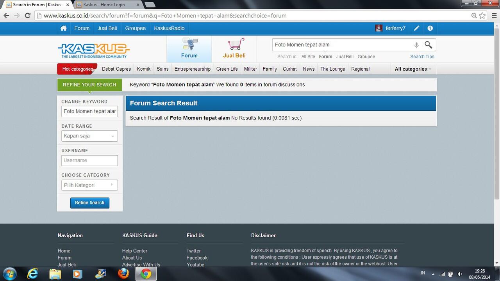500x281 pixels.
Task: Search in All Site option
Action: [x=308, y=57]
